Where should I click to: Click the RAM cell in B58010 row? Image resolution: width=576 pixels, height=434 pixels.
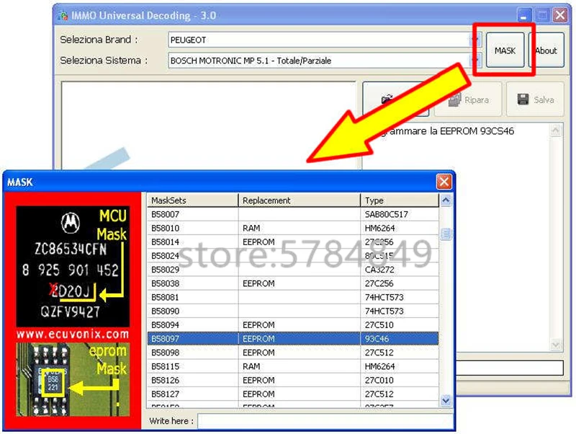click(x=300, y=228)
